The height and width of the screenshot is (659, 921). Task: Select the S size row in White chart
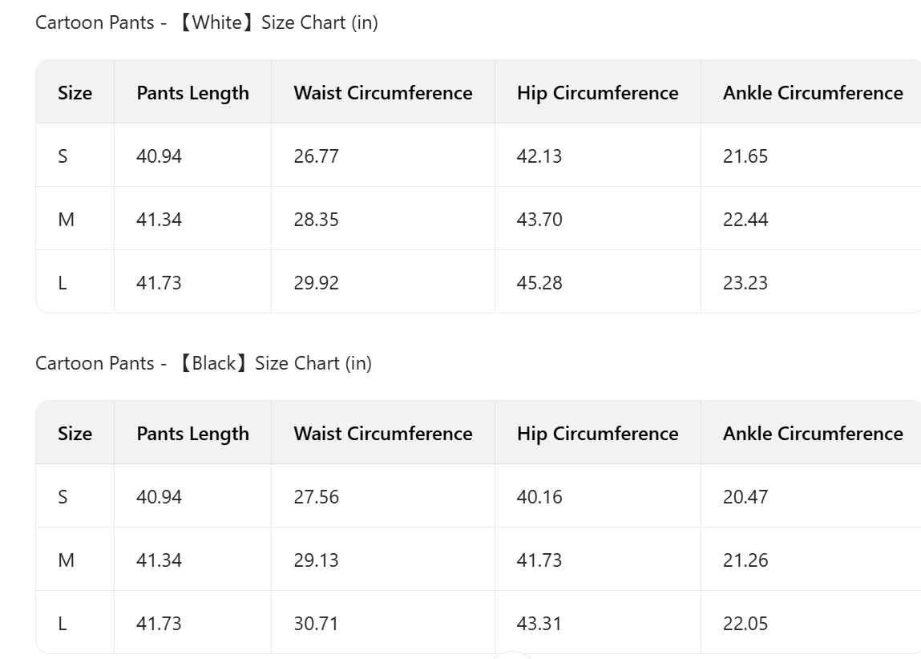point(63,156)
